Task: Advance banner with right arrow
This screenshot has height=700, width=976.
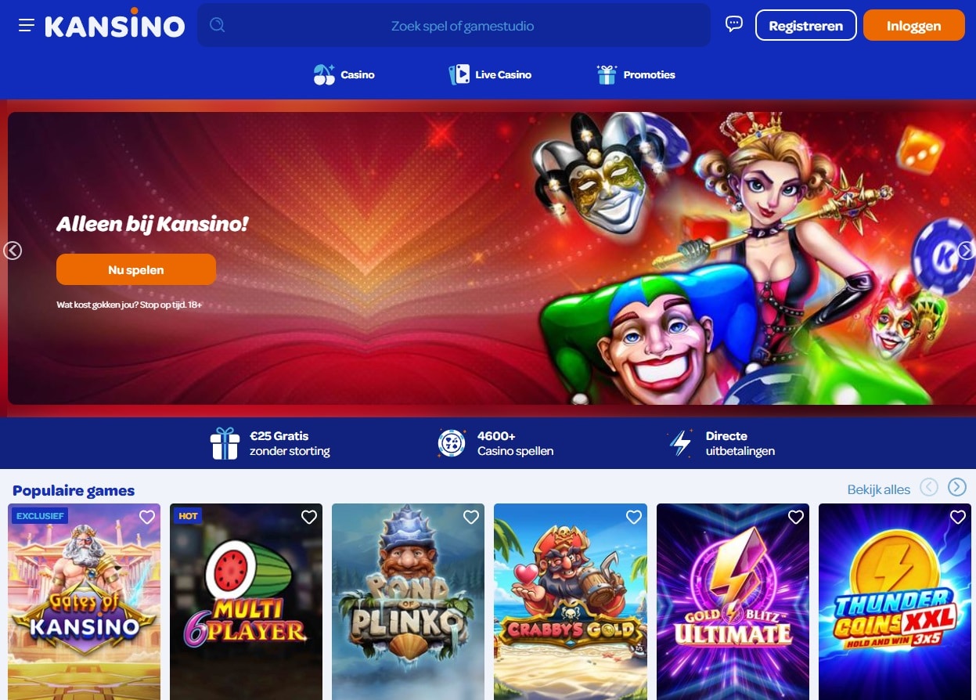Action: [x=967, y=251]
